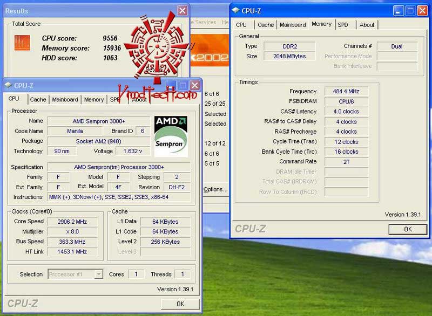Click the Technology value 90 nm
432x316 pixels.
[x=62, y=152]
